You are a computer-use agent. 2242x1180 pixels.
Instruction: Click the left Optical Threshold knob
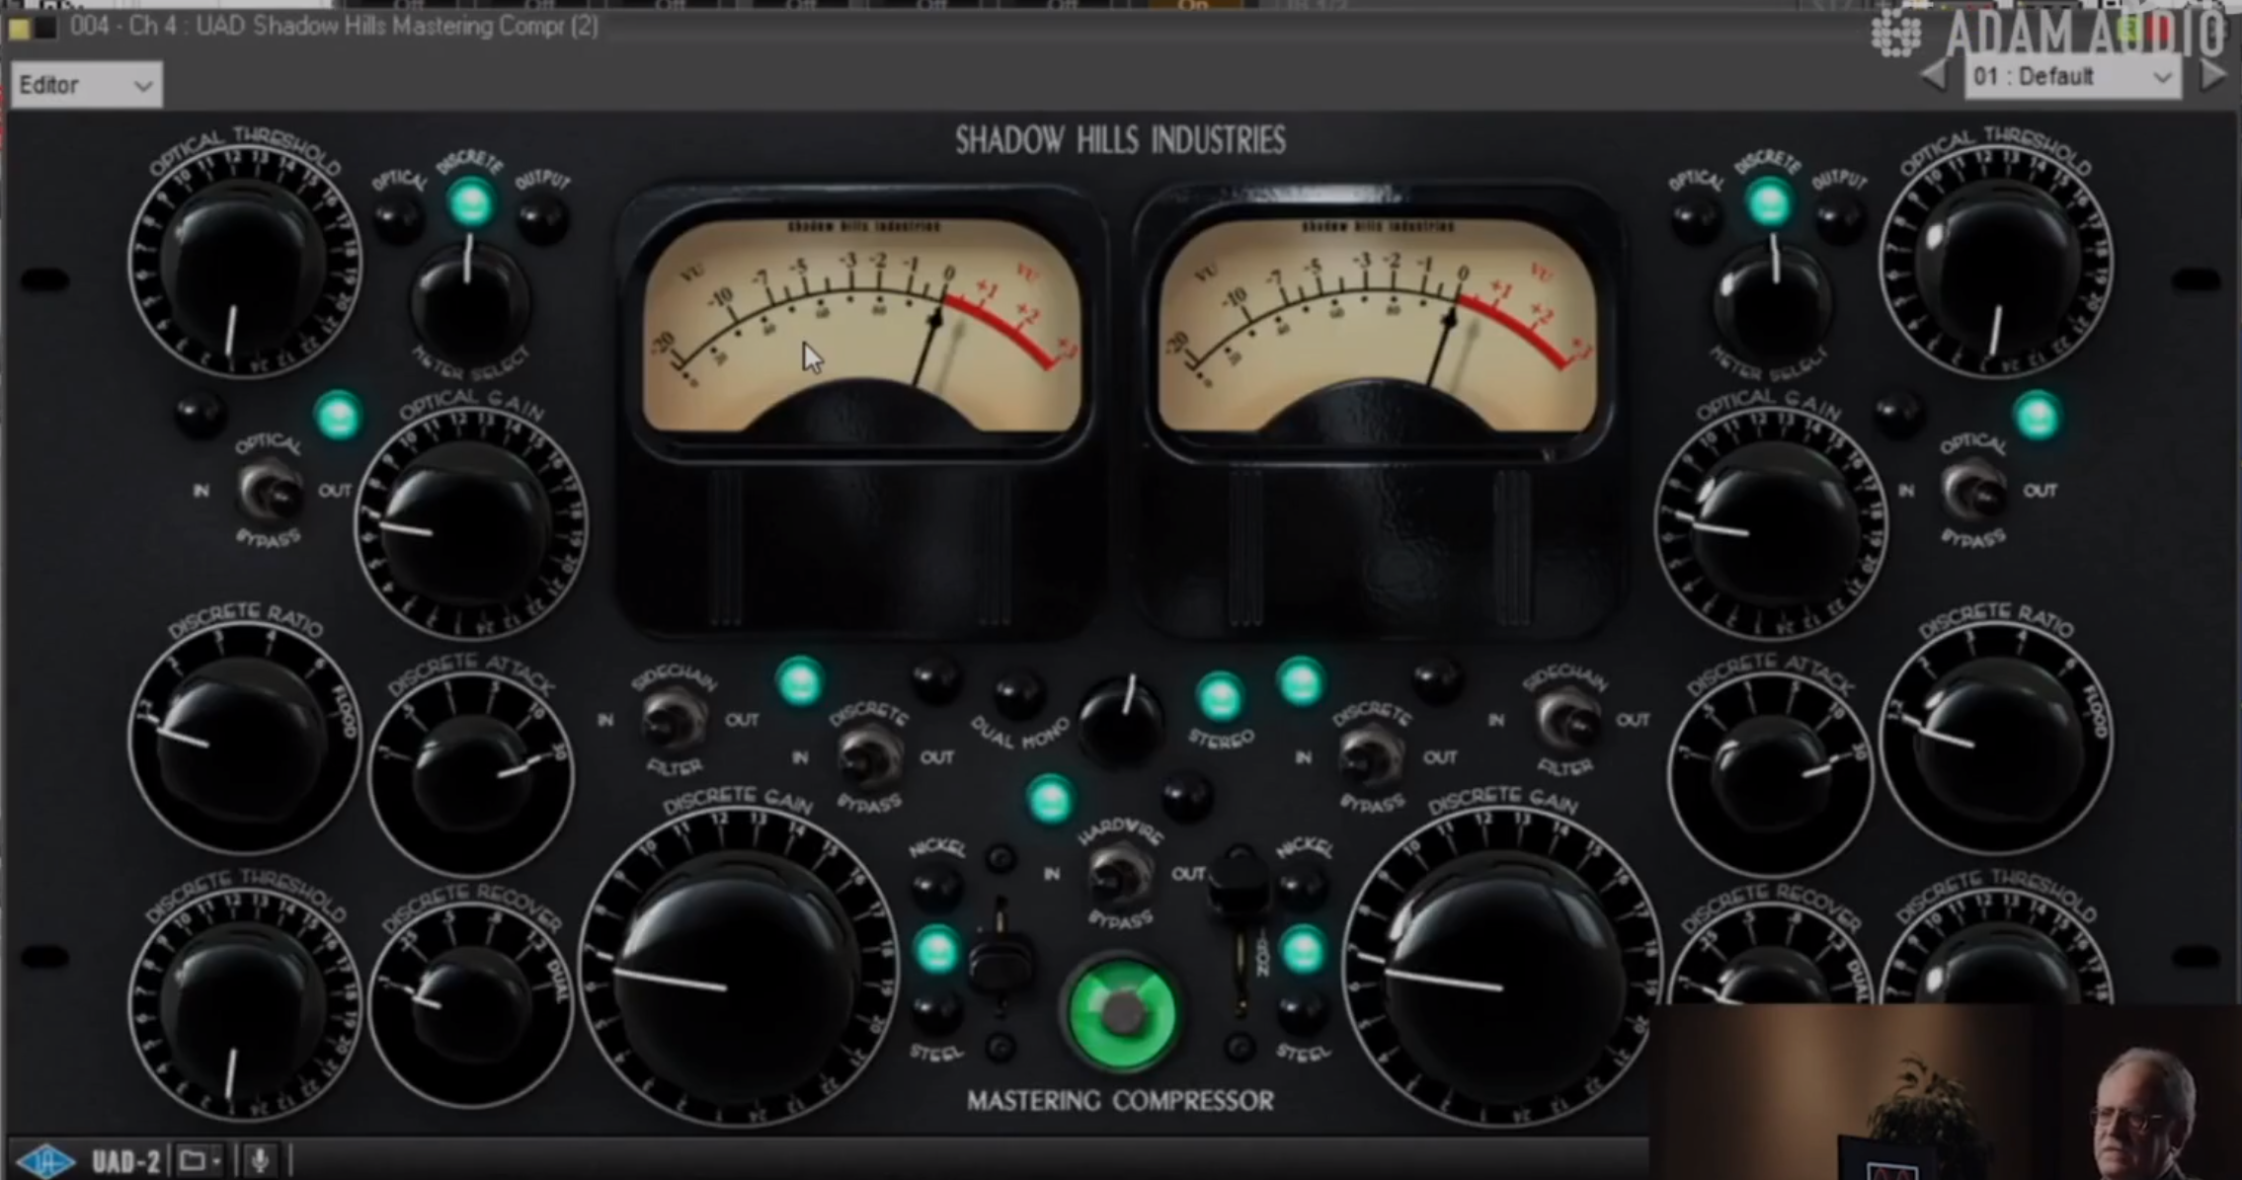pos(243,265)
